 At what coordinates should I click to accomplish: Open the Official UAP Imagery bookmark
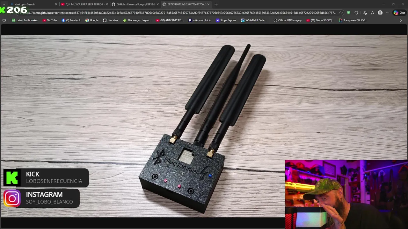point(288,20)
